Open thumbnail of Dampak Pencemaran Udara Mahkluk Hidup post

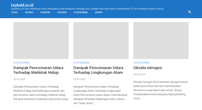coord(41,41)
